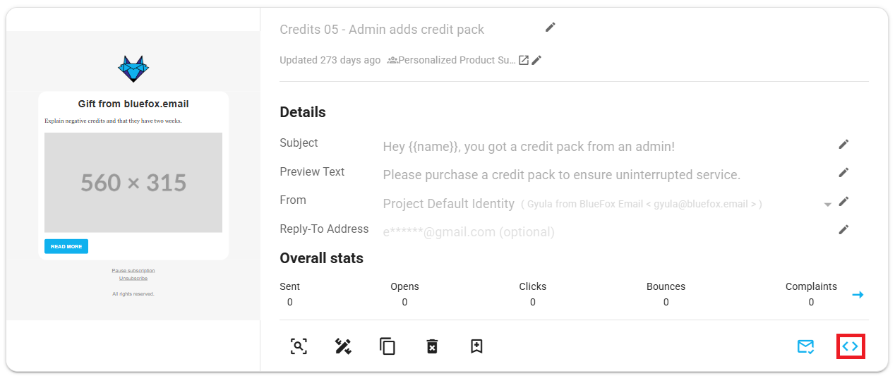Click the Pause subscription link
895x376 pixels.
133,271
